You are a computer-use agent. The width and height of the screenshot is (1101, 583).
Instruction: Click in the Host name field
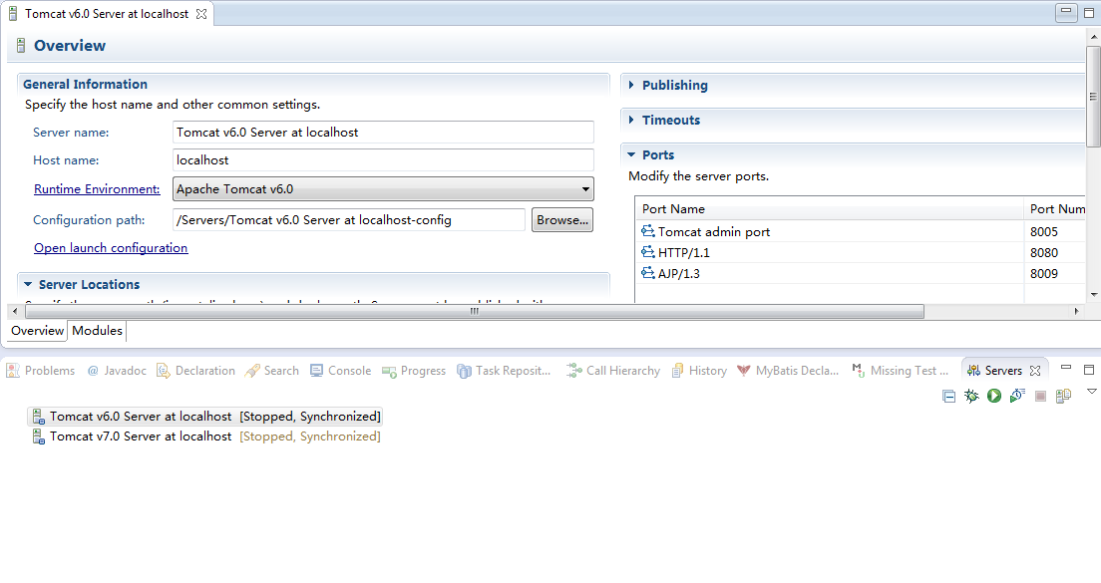point(383,160)
